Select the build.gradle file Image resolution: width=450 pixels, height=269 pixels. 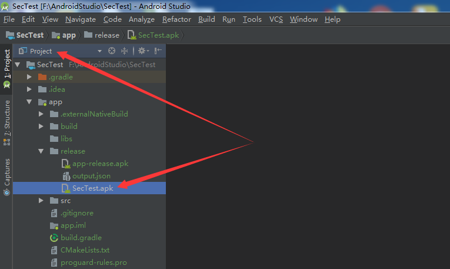tap(81, 238)
